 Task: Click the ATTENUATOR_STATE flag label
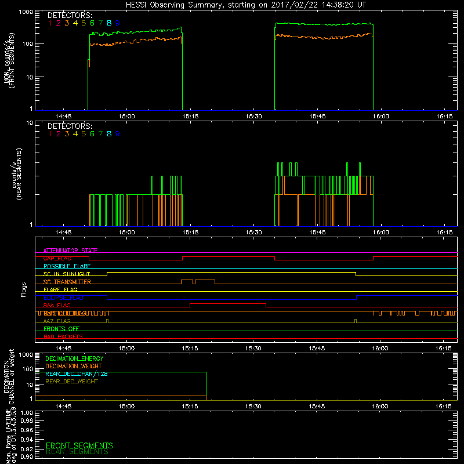coord(70,251)
